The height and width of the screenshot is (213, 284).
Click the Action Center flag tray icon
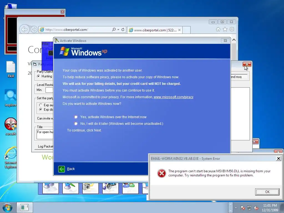[x=243, y=208]
